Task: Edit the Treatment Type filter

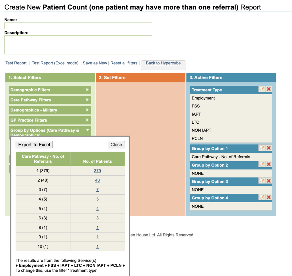Action: click(x=261, y=89)
